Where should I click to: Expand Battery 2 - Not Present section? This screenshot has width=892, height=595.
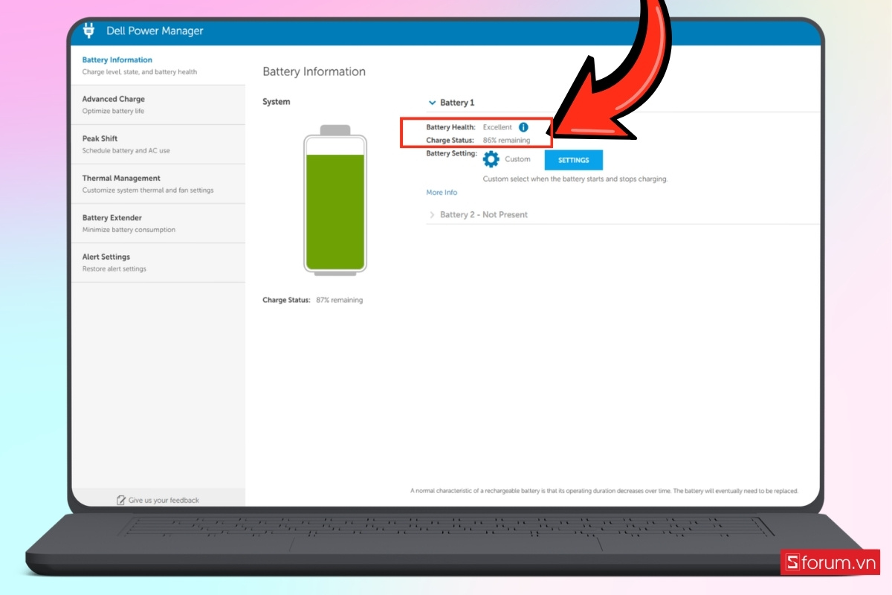point(432,215)
